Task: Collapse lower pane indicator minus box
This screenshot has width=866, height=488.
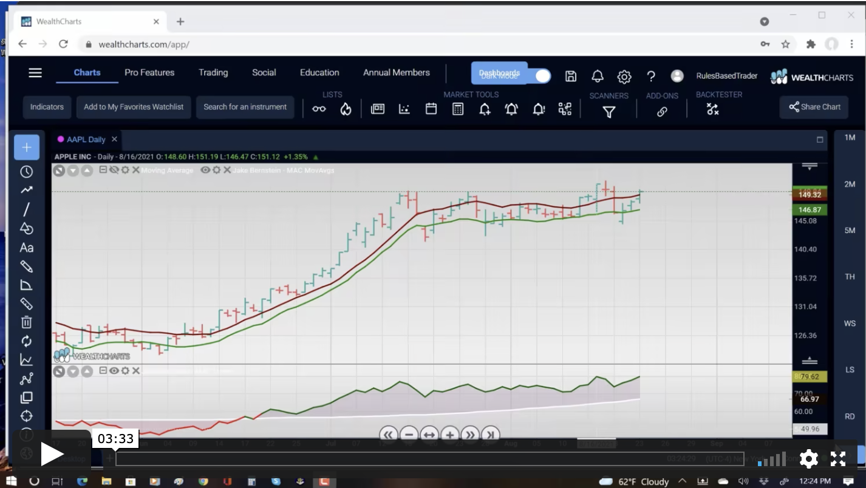Action: pos(103,371)
